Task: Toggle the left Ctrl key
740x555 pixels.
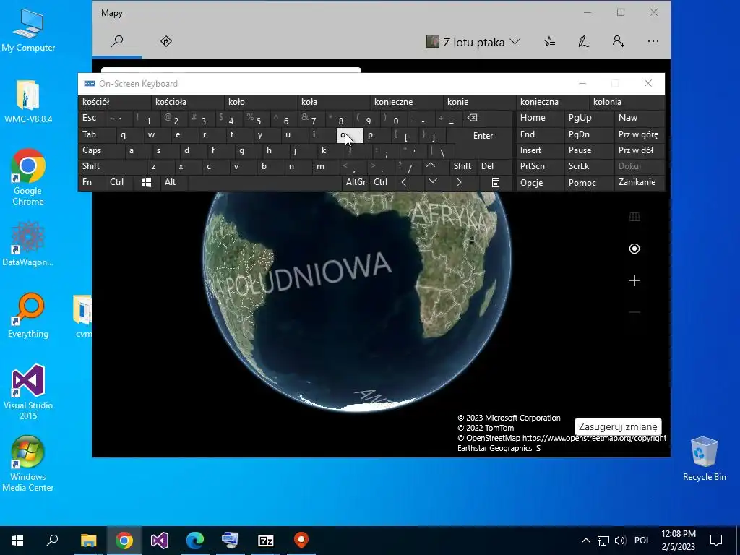Action: coord(118,182)
